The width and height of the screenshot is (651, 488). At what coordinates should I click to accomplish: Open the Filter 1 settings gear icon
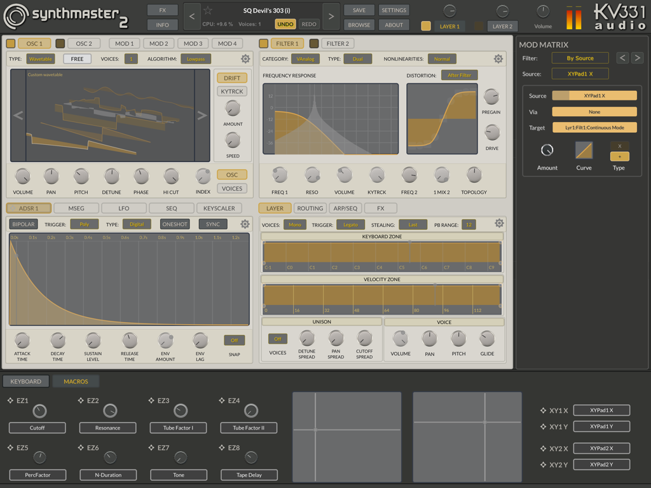click(499, 58)
